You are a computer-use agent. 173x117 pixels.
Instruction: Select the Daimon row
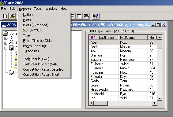(123, 55)
